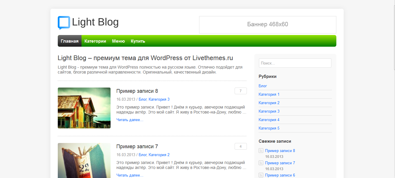Open Категория 3 in Рубрики list
395x178 pixels.
point(269,111)
